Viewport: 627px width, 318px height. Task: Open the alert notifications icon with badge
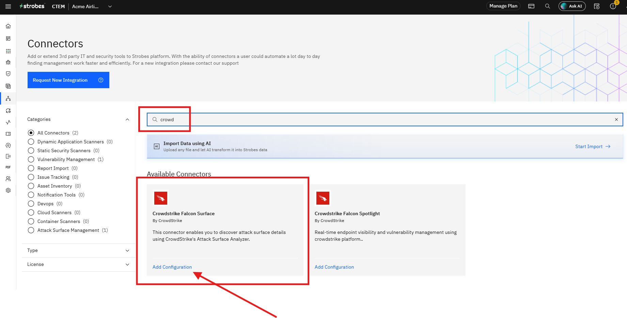coord(613,6)
